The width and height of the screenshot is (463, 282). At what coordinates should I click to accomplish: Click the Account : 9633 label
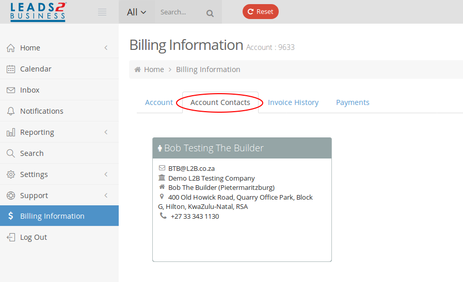click(270, 47)
